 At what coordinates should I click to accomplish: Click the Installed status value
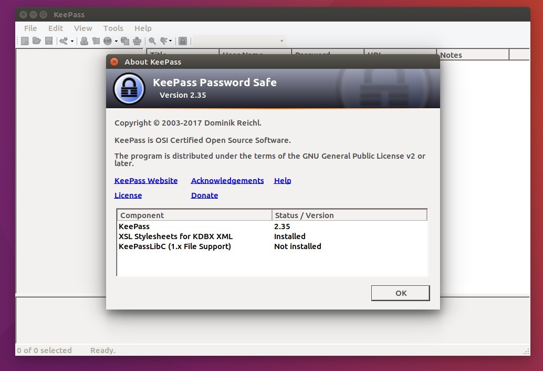[289, 236]
